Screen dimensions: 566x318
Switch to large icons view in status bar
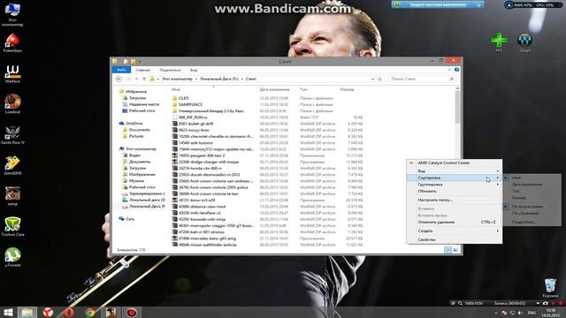pos(455,249)
